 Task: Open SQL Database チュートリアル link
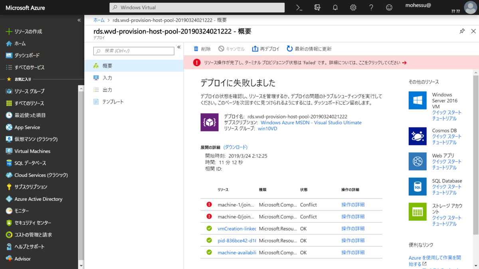pos(444,193)
